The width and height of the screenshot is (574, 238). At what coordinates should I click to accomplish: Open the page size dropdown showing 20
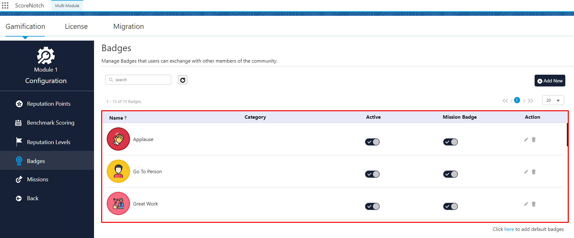(x=553, y=100)
